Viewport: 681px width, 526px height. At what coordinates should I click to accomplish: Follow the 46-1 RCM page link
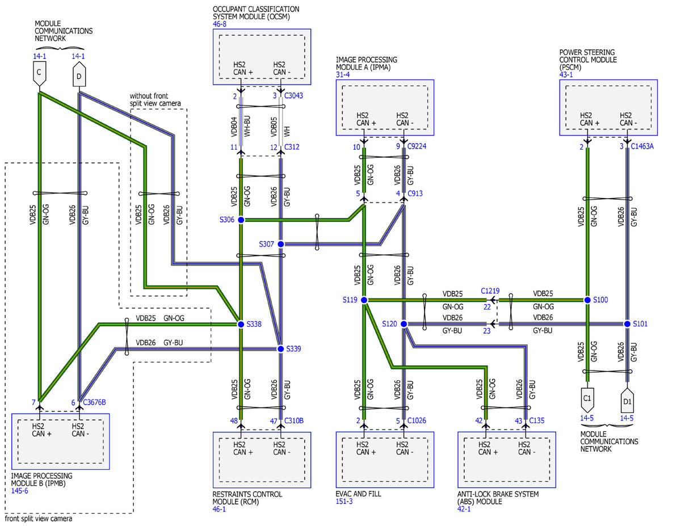[x=218, y=510]
